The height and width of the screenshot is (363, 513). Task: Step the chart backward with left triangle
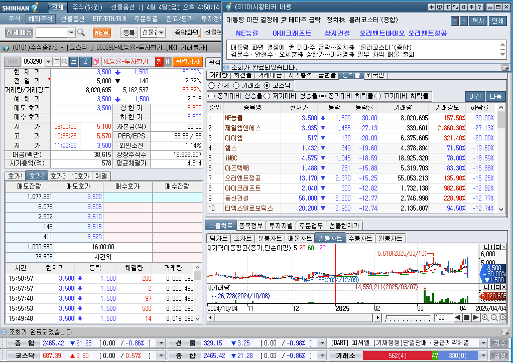coord(458,317)
